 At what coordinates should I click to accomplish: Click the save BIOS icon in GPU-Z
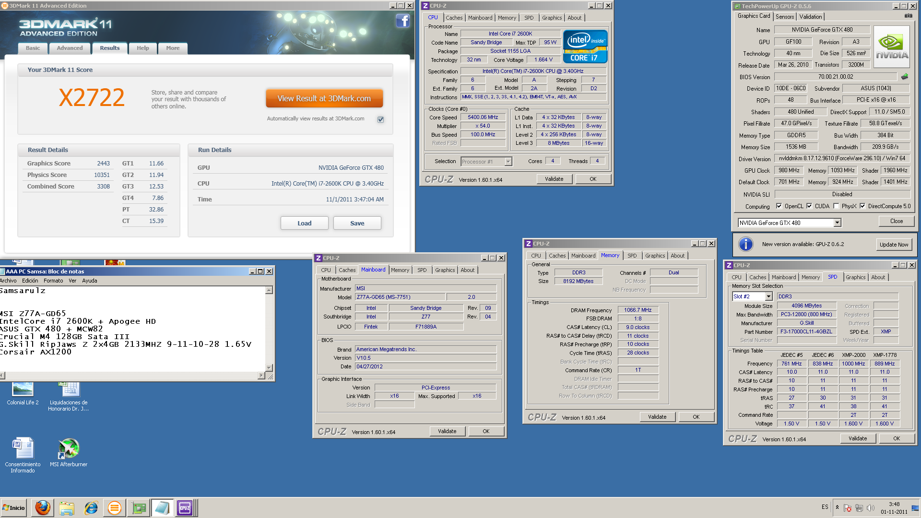pos(905,77)
